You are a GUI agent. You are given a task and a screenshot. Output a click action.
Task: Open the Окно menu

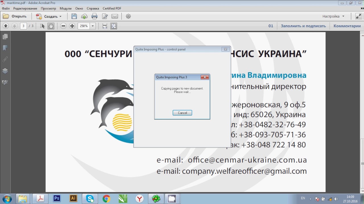point(79,8)
